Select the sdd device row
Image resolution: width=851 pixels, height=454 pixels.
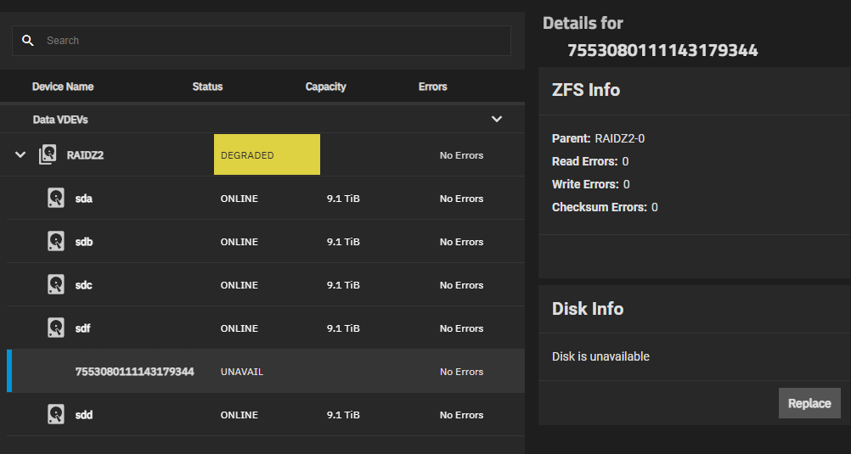266,414
